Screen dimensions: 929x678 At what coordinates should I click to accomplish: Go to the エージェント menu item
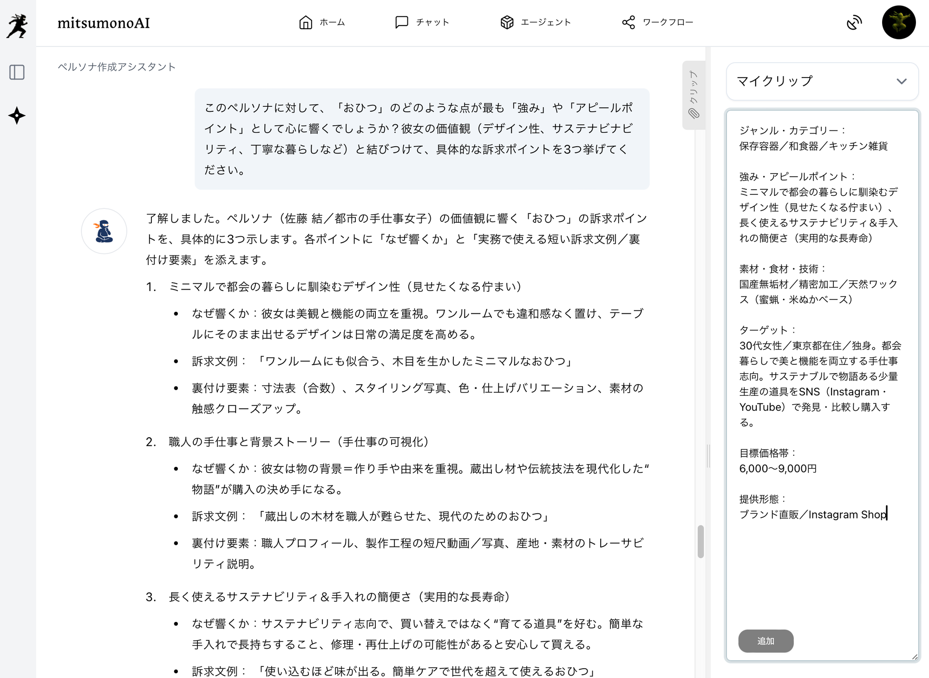pyautogui.click(x=546, y=22)
